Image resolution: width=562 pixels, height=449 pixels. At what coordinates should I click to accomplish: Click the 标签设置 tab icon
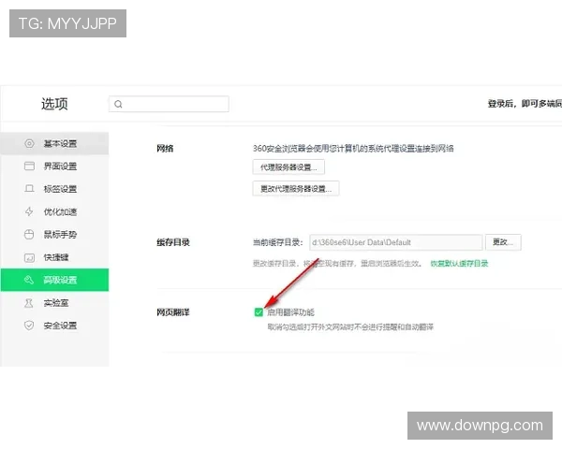coord(29,189)
